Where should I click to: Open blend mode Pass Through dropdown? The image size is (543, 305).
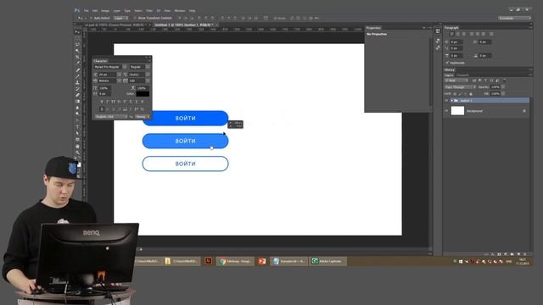(460, 87)
